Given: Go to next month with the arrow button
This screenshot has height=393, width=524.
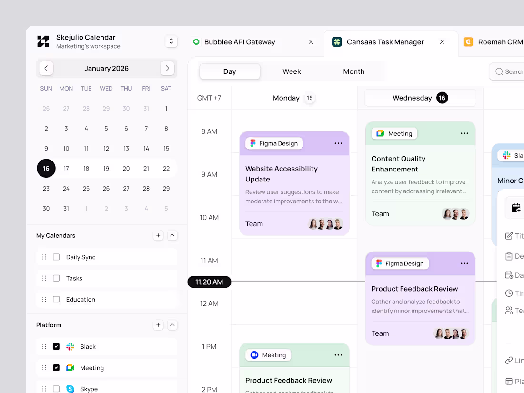Looking at the screenshot, I should 167,68.
